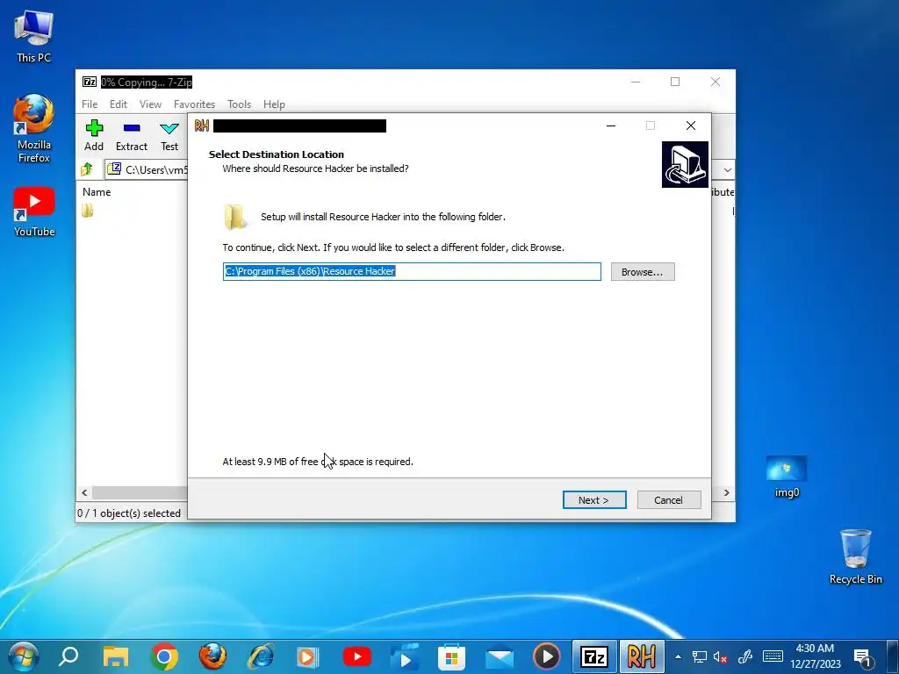Image resolution: width=899 pixels, height=674 pixels.
Task: Minimize the Resource Hacker setup window
Action: (x=611, y=125)
